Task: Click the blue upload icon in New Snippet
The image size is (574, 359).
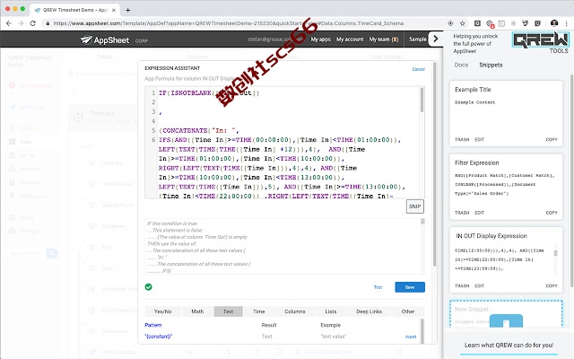Action: pos(506,321)
